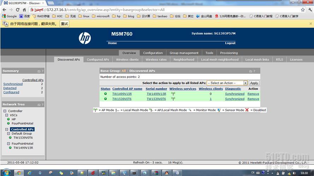Click the wireless services antenna icon for TW1539V0T6
Viewport: 314px width, 176px height.
(x=173, y=99)
